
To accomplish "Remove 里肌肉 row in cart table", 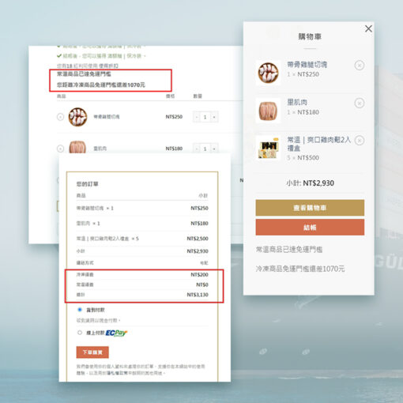I will 60,149.
